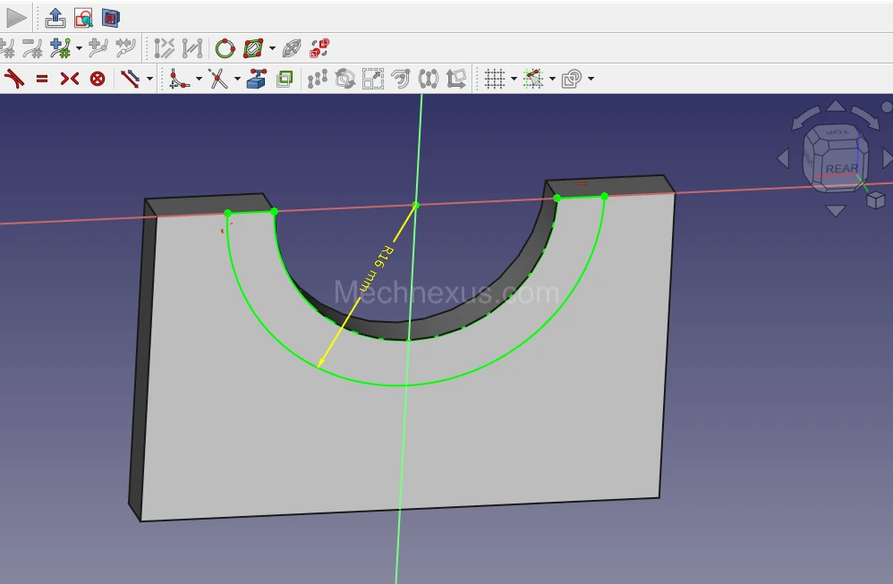Open the rendering order dropdown arrow
The height and width of the screenshot is (584, 893).
[x=591, y=79]
